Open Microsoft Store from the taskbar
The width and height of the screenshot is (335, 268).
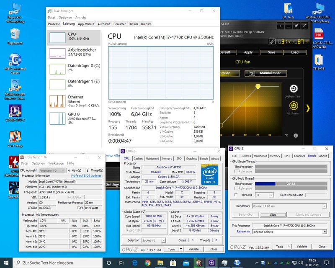click(x=173, y=263)
